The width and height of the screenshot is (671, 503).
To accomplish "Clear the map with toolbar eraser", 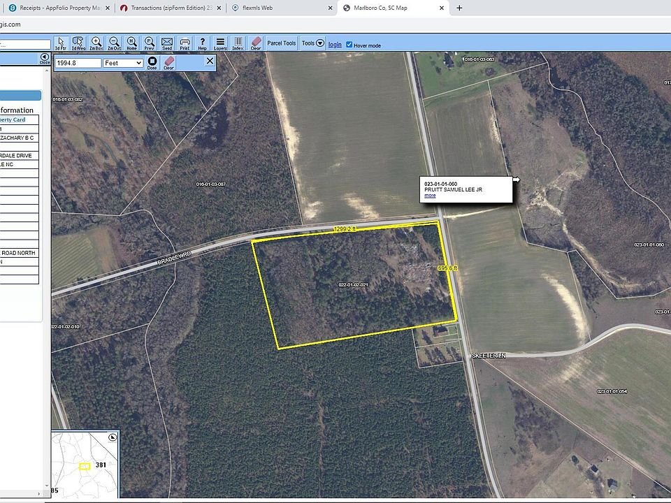I will click(256, 43).
